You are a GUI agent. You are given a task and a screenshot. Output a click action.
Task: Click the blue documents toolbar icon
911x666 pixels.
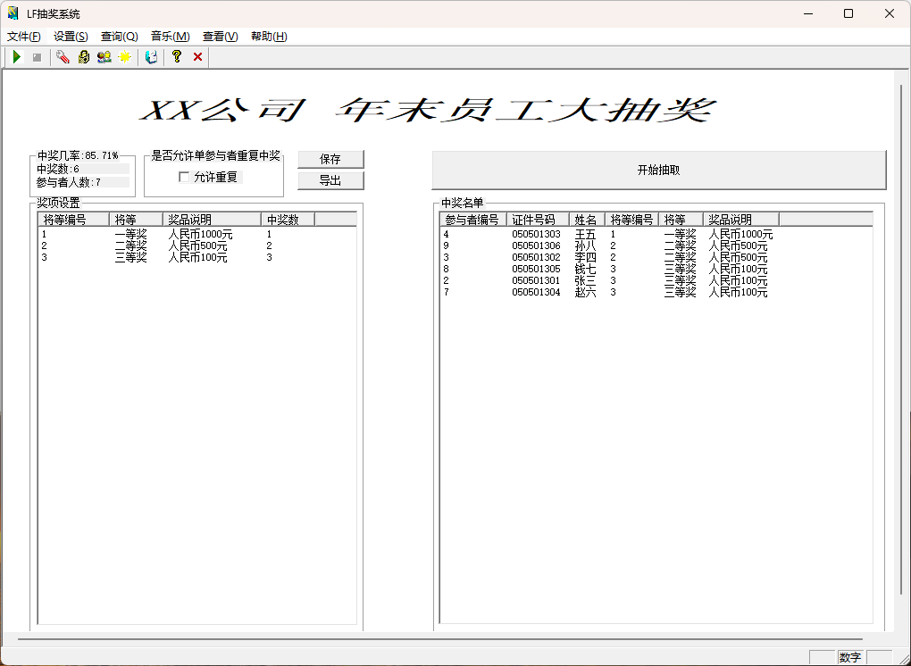click(152, 57)
